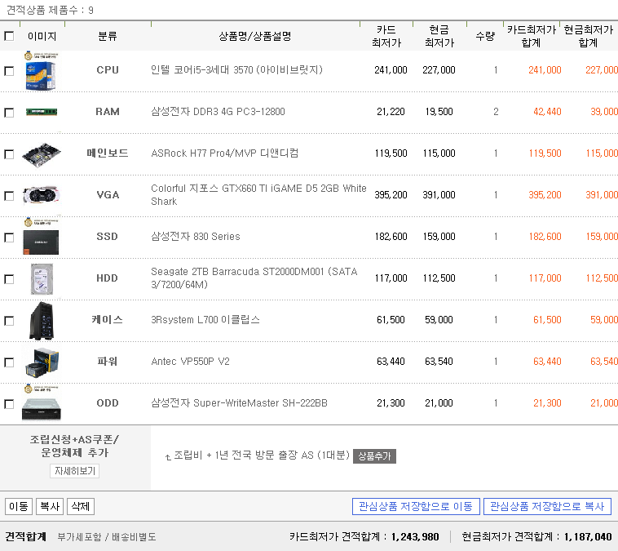The height and width of the screenshot is (551, 618).
Task: Click 관심상품 저장함으로 이동 button
Action: (x=416, y=506)
